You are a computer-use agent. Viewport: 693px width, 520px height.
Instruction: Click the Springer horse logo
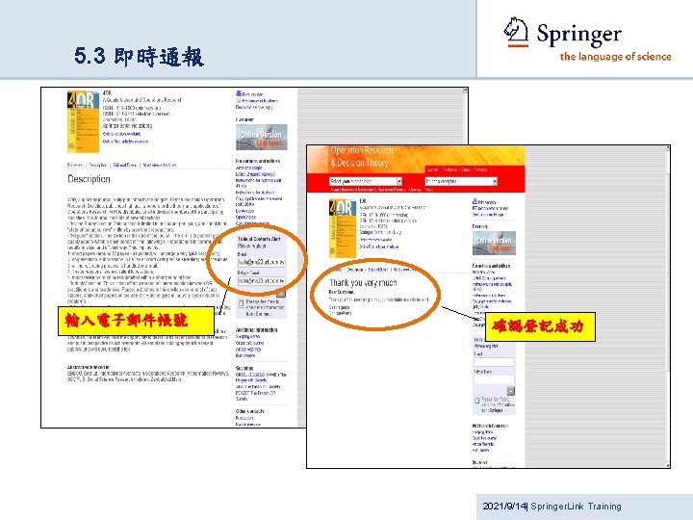(516, 32)
